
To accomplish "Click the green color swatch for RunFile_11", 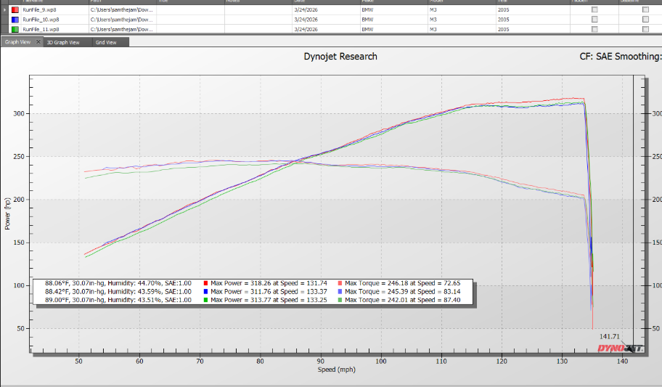I will (x=15, y=30).
